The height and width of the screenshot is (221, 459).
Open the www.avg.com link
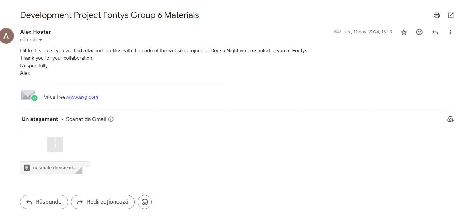[83, 97]
